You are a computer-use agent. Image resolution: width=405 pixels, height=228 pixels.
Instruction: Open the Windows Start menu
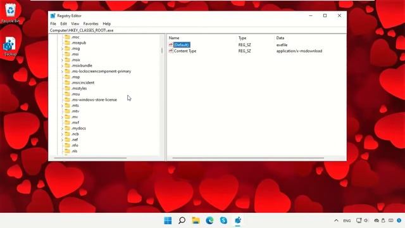point(168,220)
